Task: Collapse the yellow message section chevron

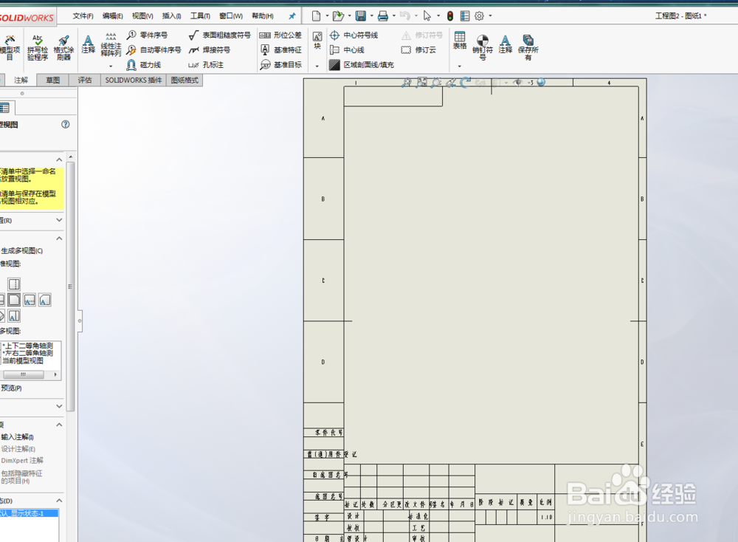Action: 59,159
